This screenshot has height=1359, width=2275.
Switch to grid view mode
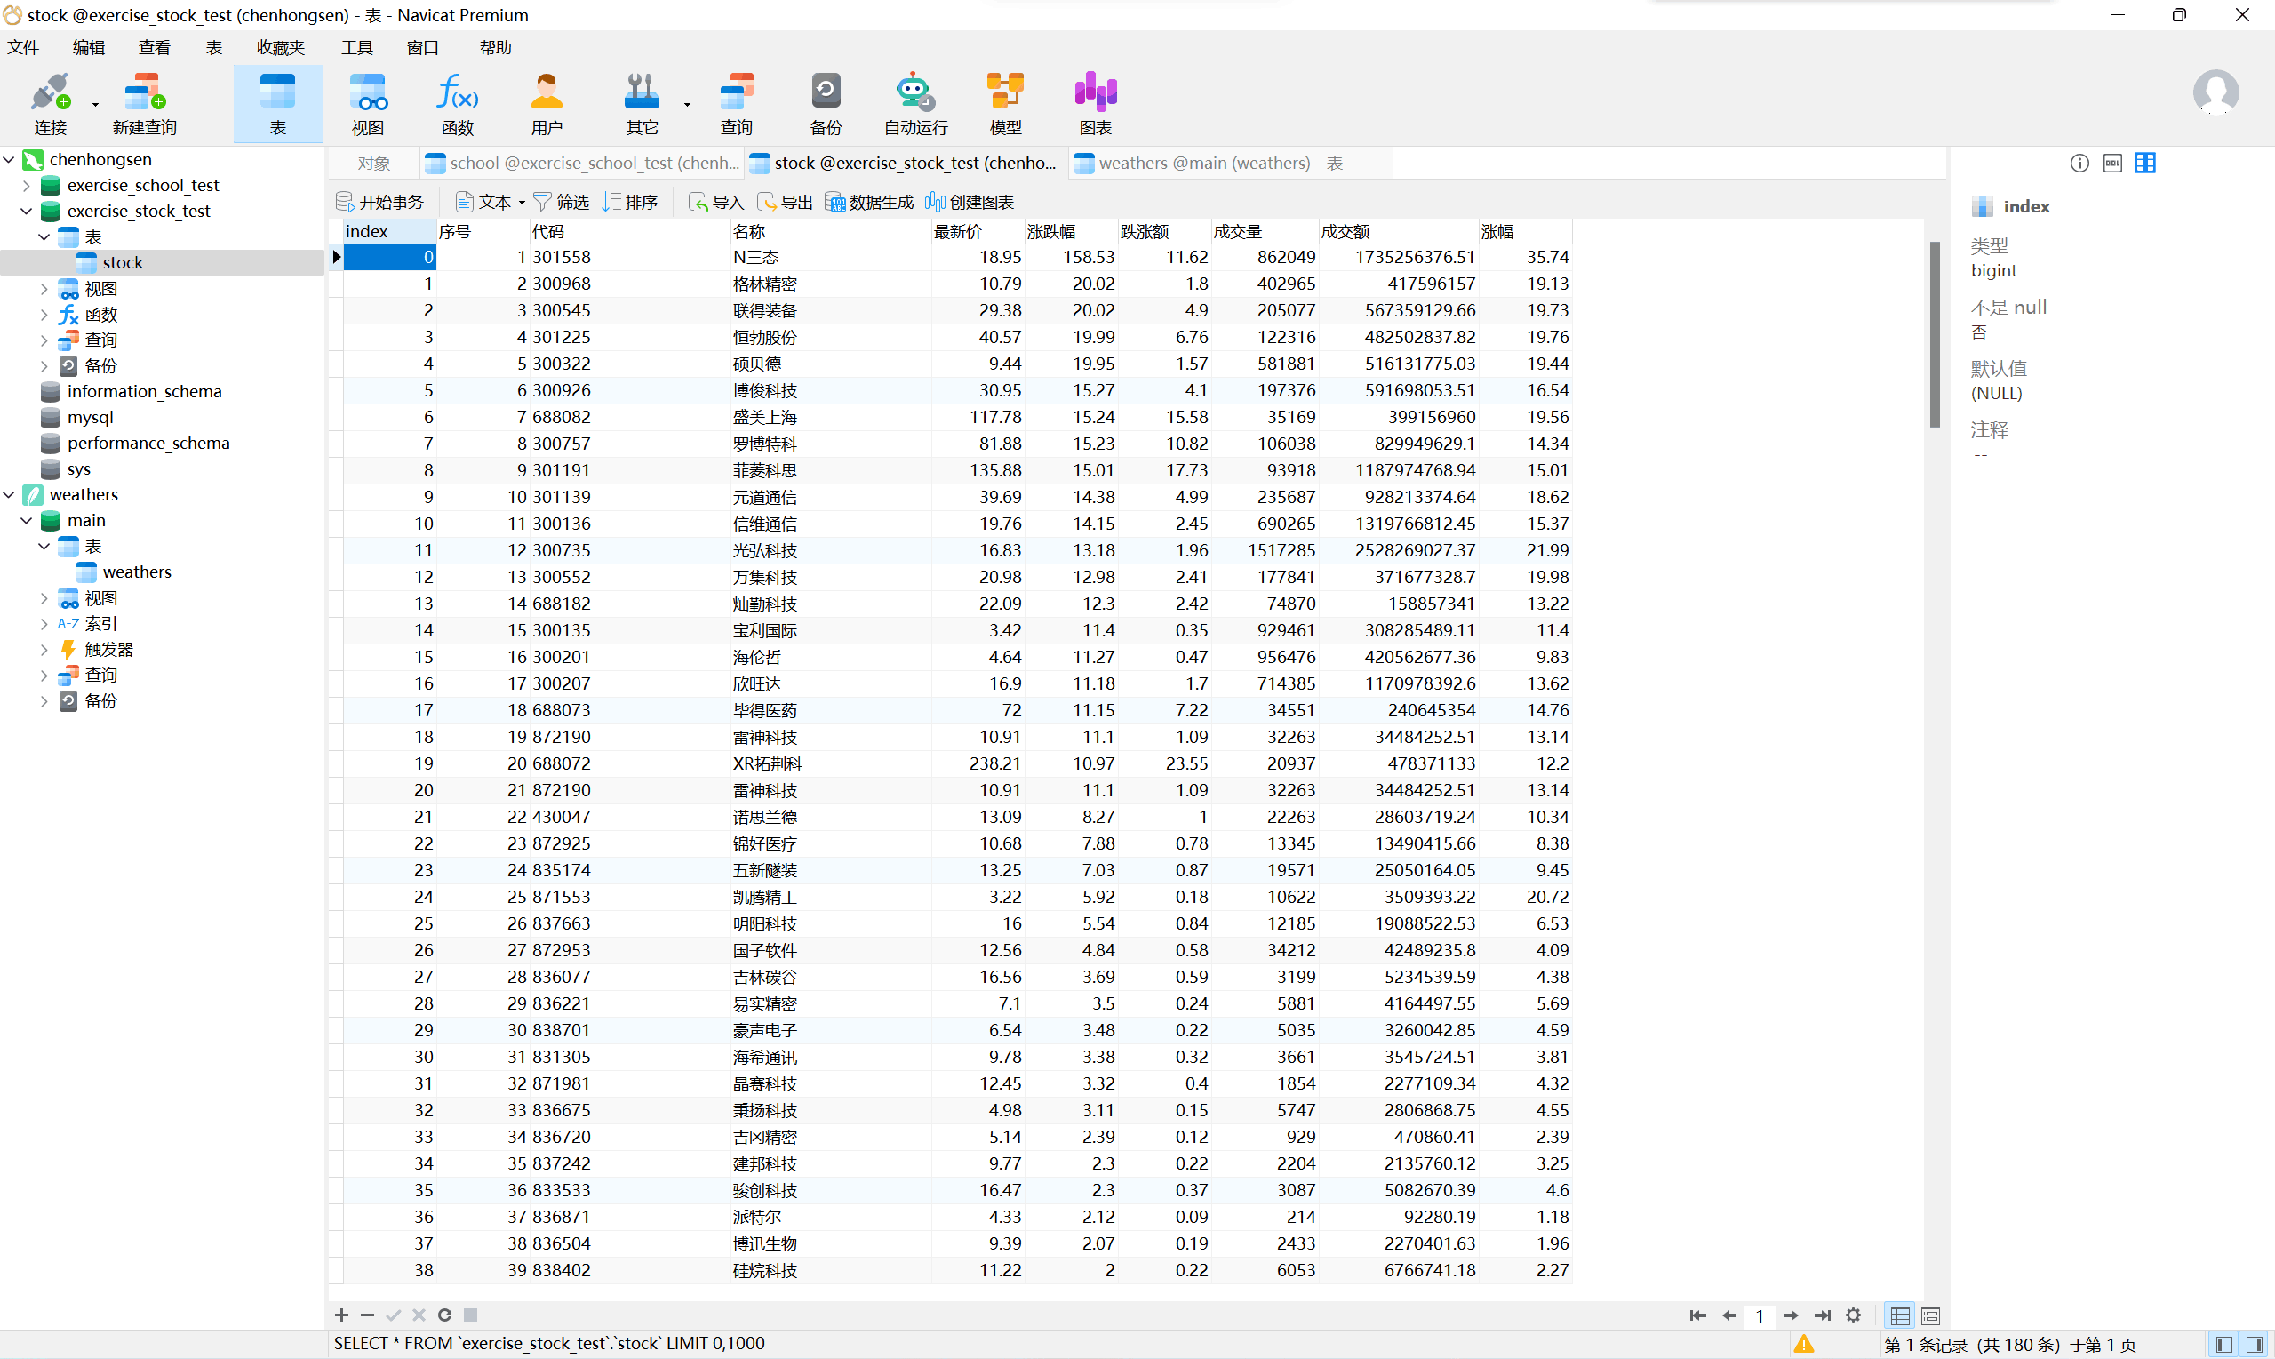point(1900,1316)
